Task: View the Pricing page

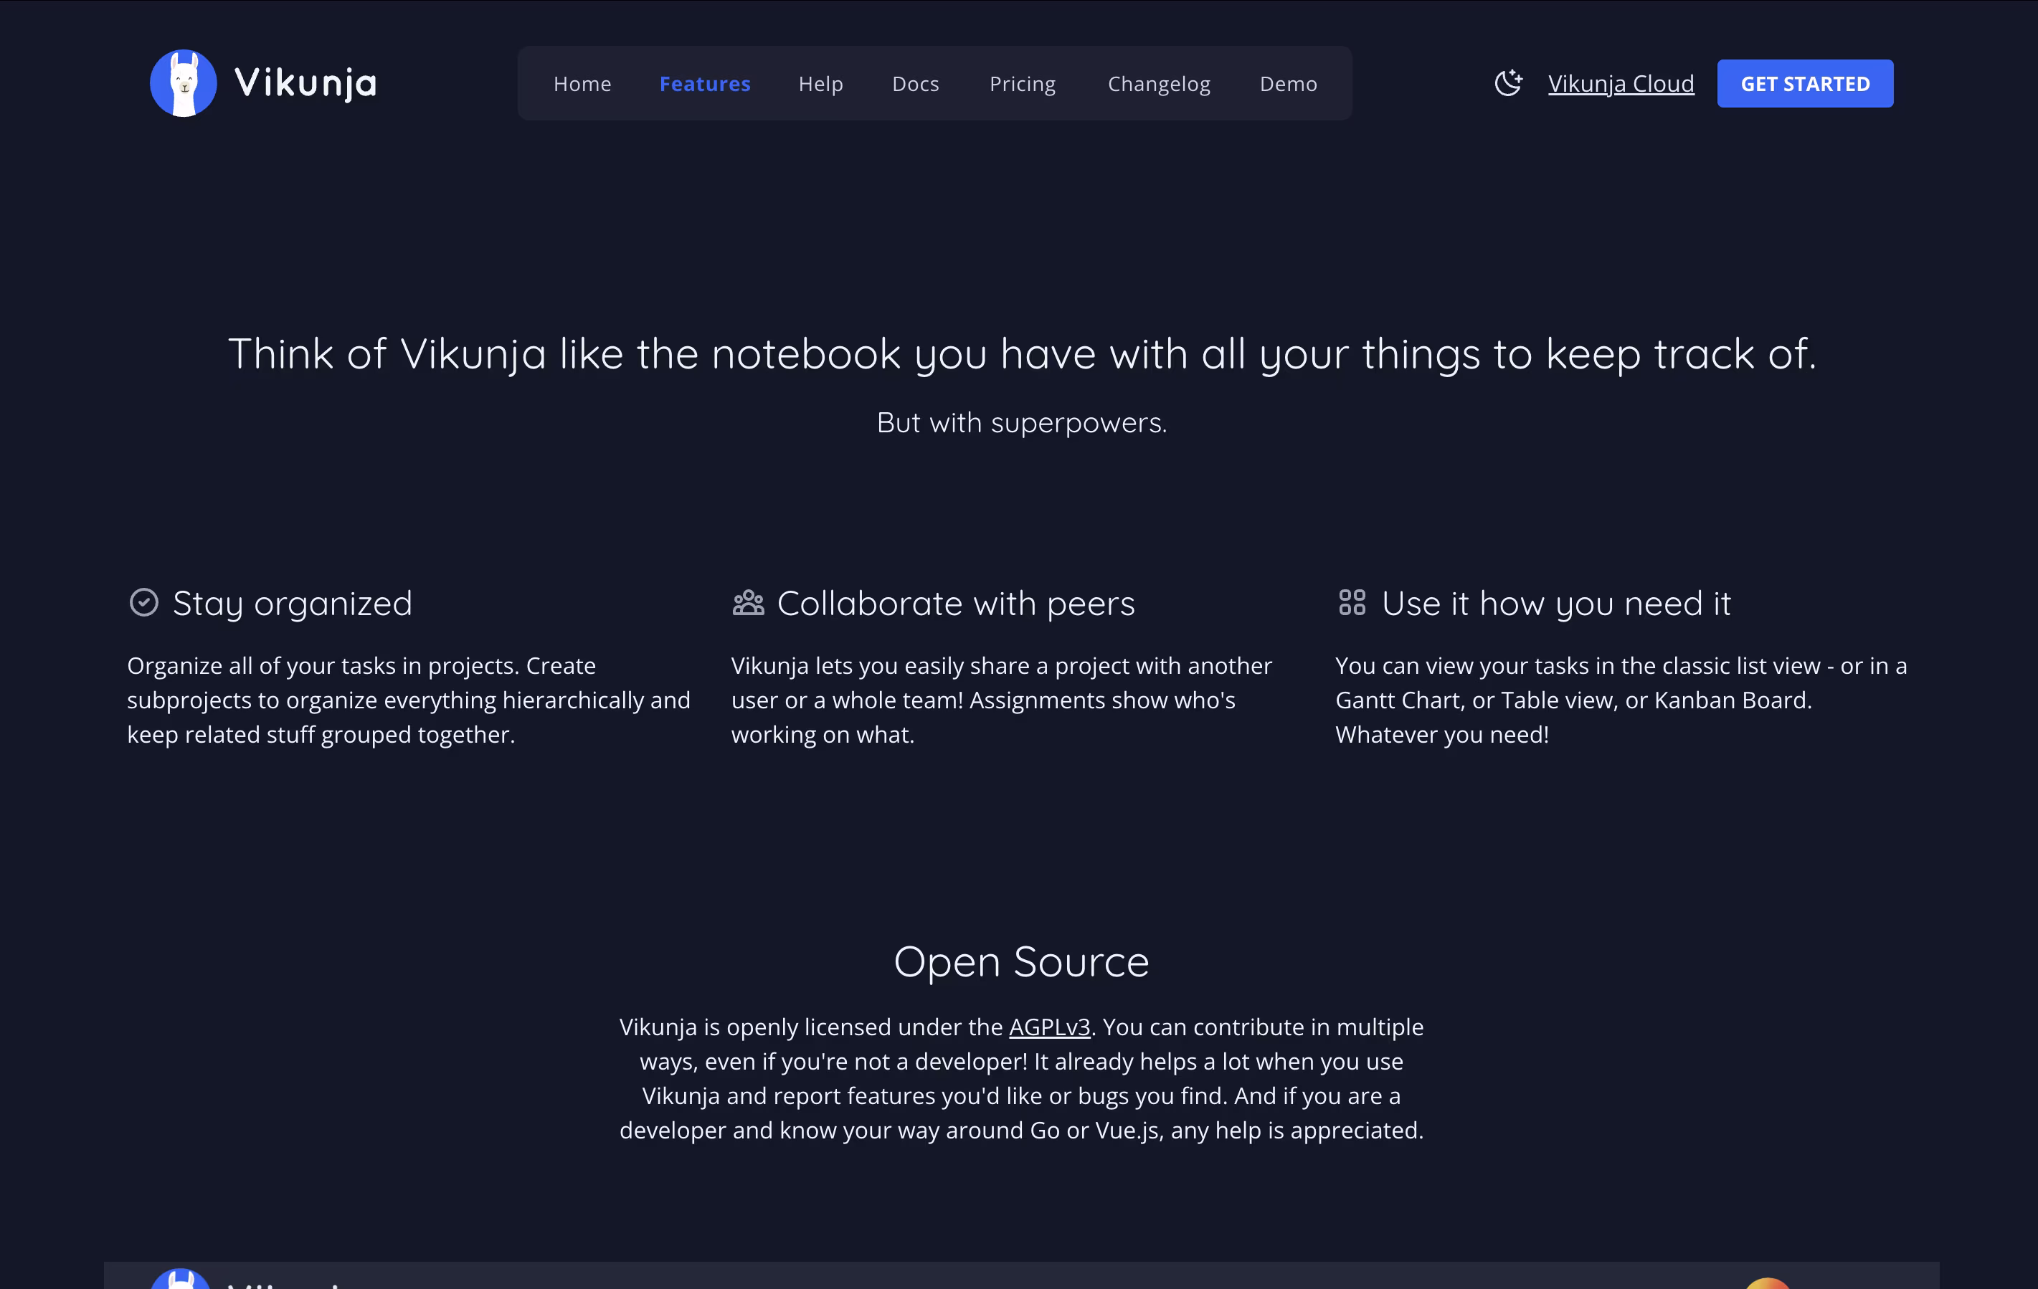Action: tap(1023, 84)
